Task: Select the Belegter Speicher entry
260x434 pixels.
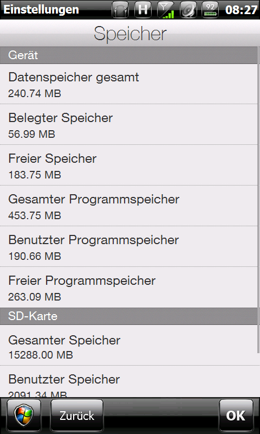Action: (128, 125)
